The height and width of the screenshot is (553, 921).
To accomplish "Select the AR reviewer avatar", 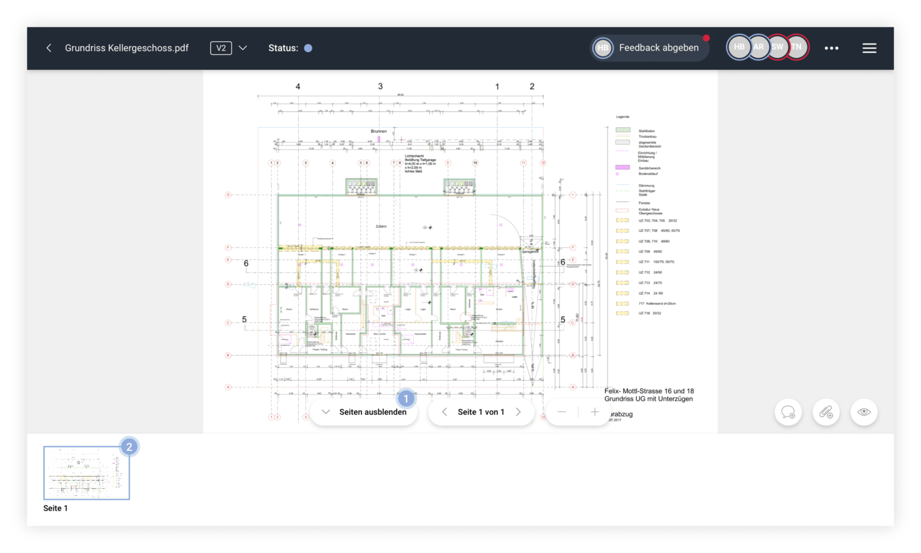I will pos(758,48).
